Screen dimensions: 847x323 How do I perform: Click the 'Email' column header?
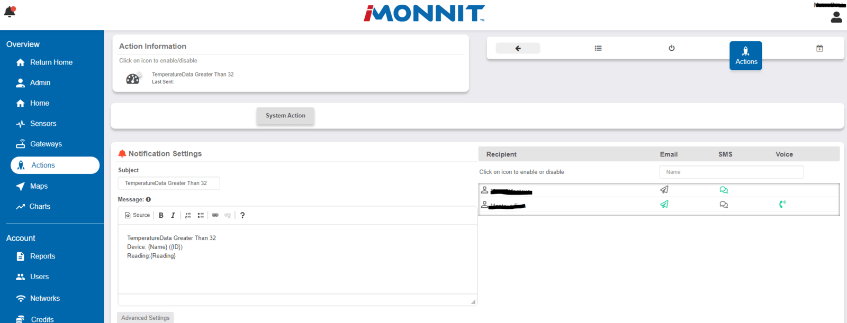pyautogui.click(x=669, y=154)
